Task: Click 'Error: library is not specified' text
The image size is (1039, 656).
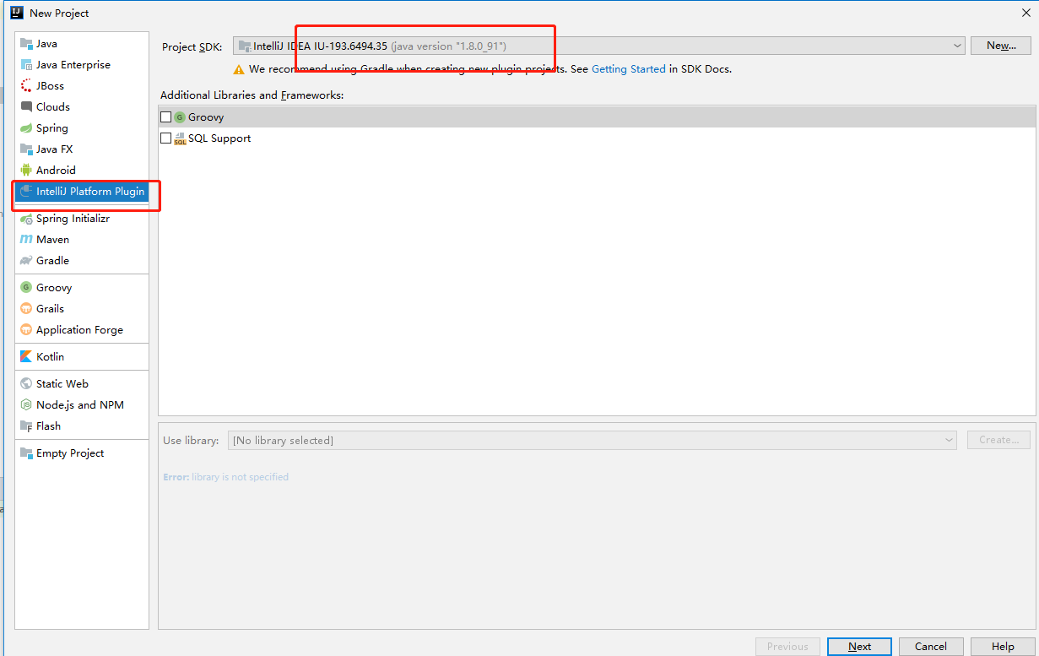Action: coord(225,477)
